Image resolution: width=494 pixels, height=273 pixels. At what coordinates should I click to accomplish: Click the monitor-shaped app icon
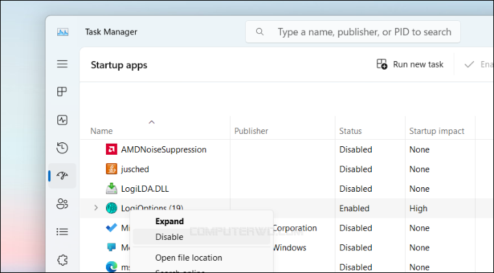point(111,247)
